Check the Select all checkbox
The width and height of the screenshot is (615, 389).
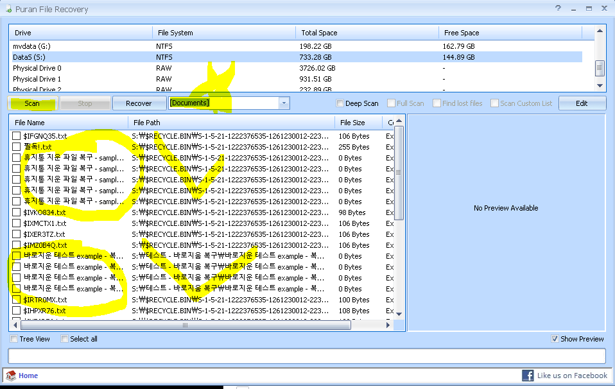[65, 339]
